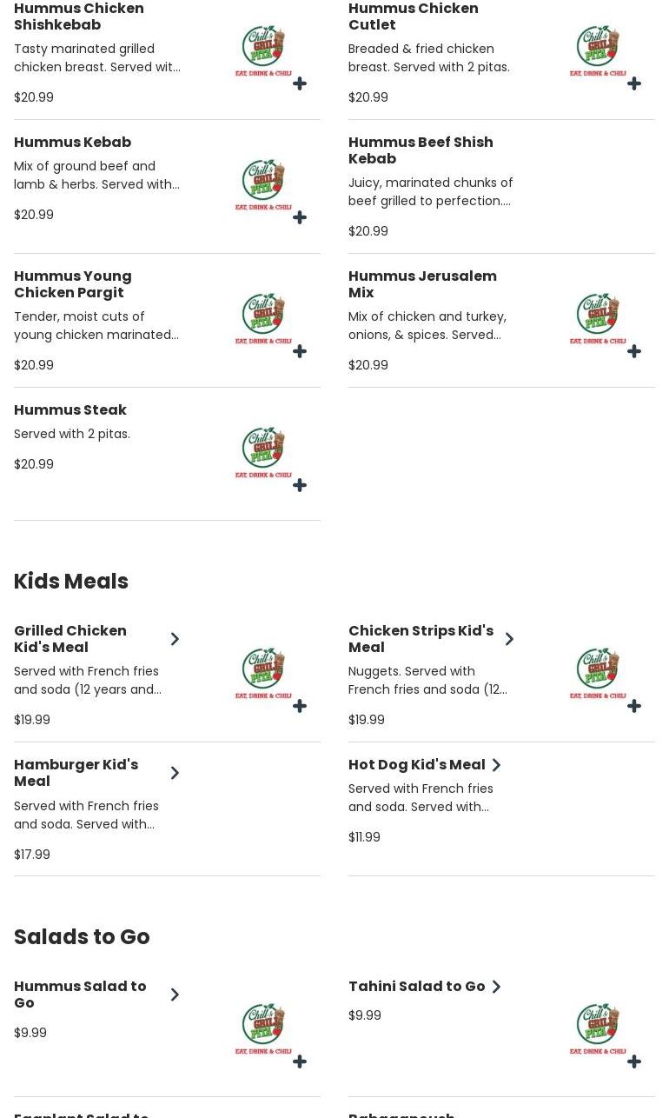Click plus icon for Hummus Jerusalem Mix
Image resolution: width=669 pixels, height=1118 pixels.
pos(634,351)
